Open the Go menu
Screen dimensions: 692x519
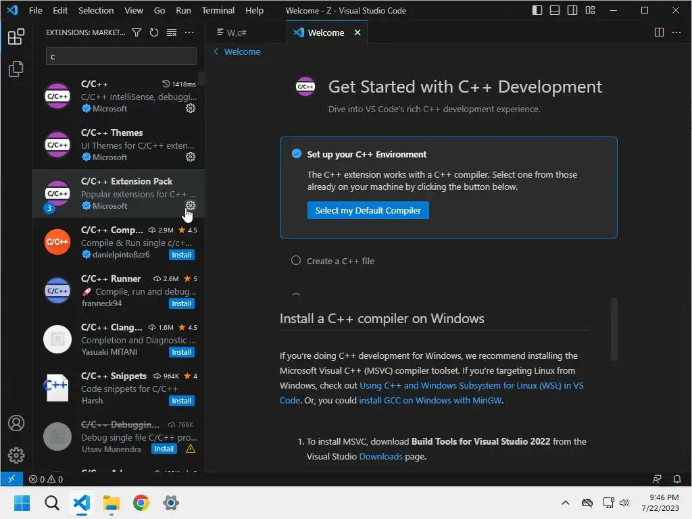159,10
